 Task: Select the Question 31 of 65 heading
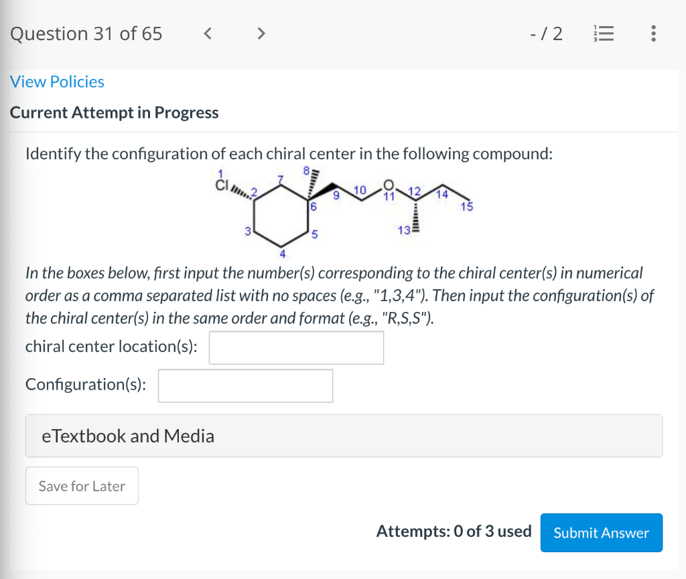86,33
